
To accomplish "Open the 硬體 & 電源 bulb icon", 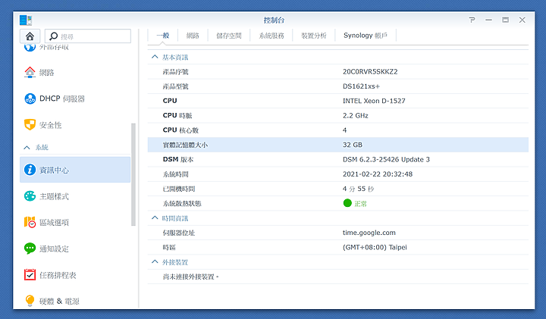I will 30,301.
